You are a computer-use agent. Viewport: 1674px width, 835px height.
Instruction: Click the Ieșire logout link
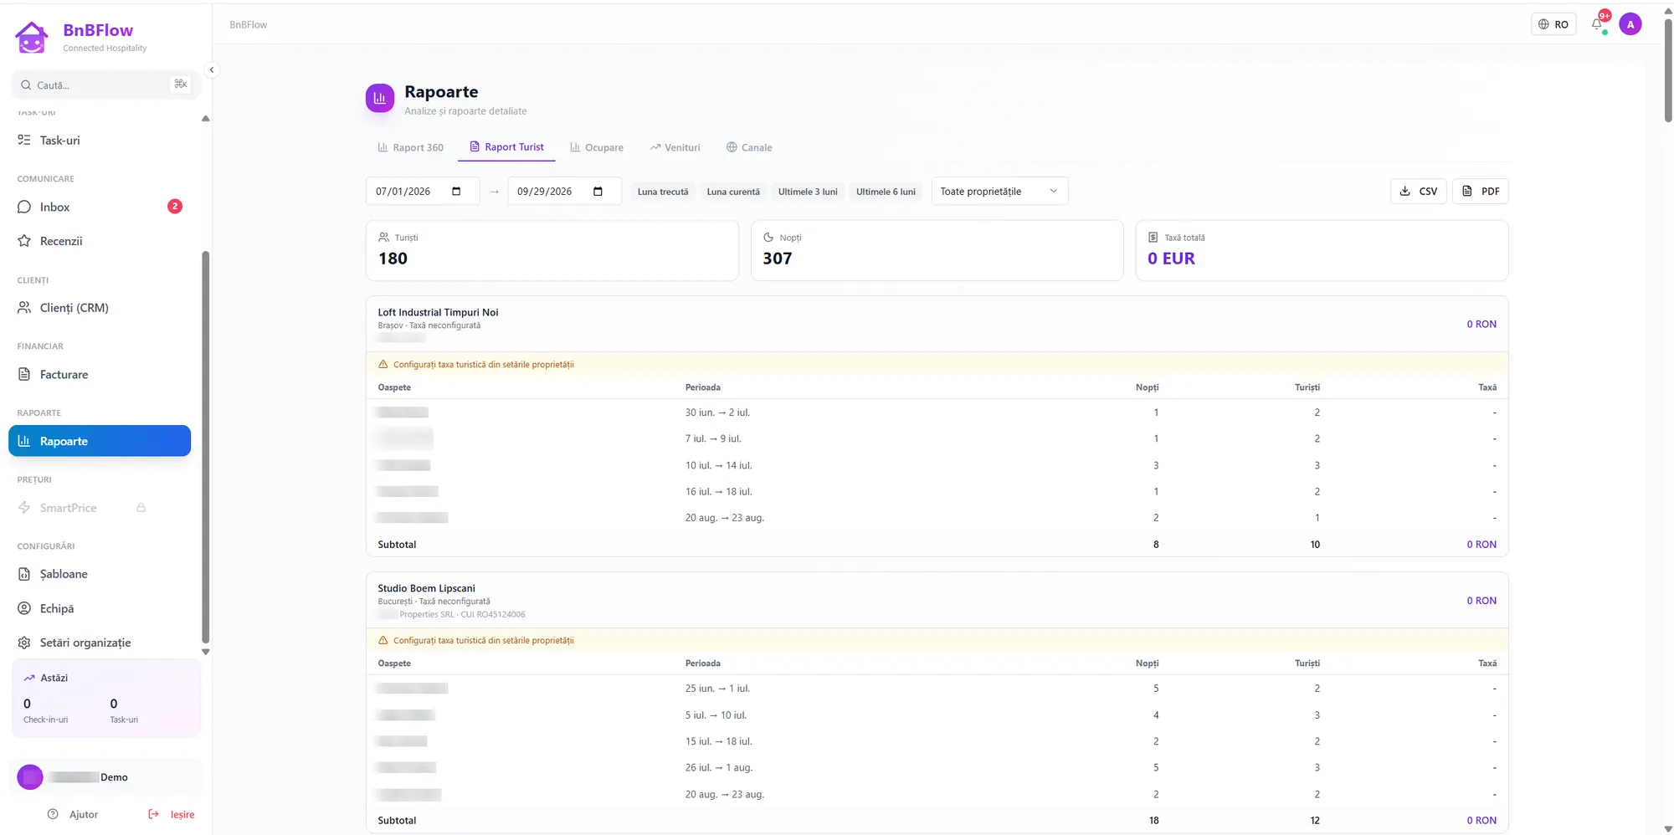pyautogui.click(x=172, y=814)
